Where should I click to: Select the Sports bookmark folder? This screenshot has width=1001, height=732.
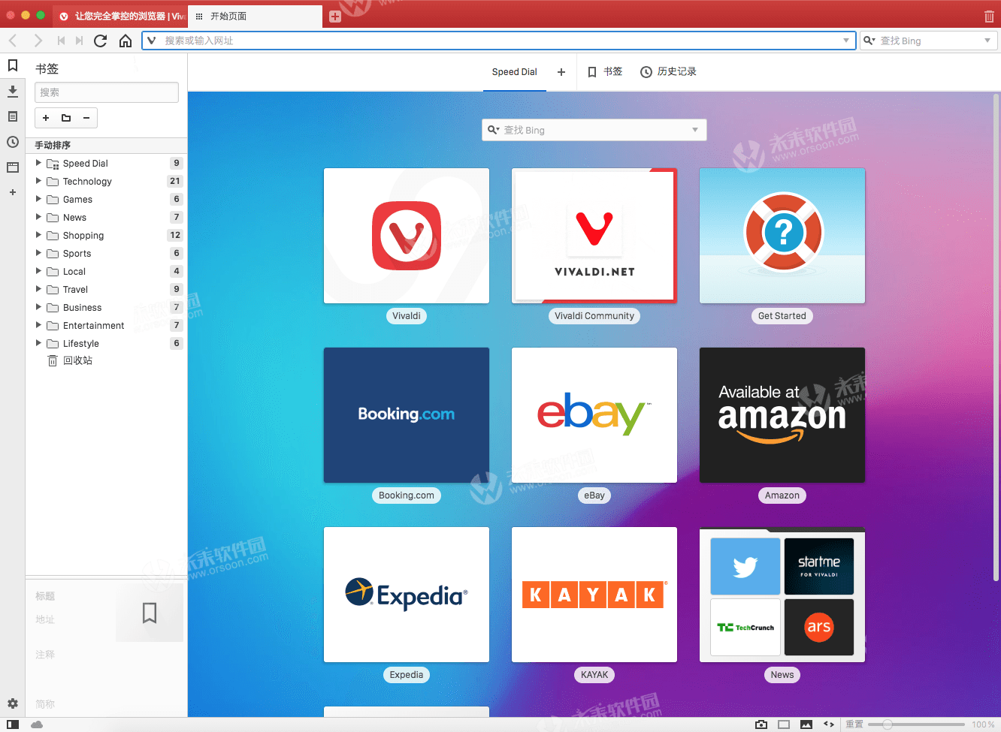[x=106, y=253]
